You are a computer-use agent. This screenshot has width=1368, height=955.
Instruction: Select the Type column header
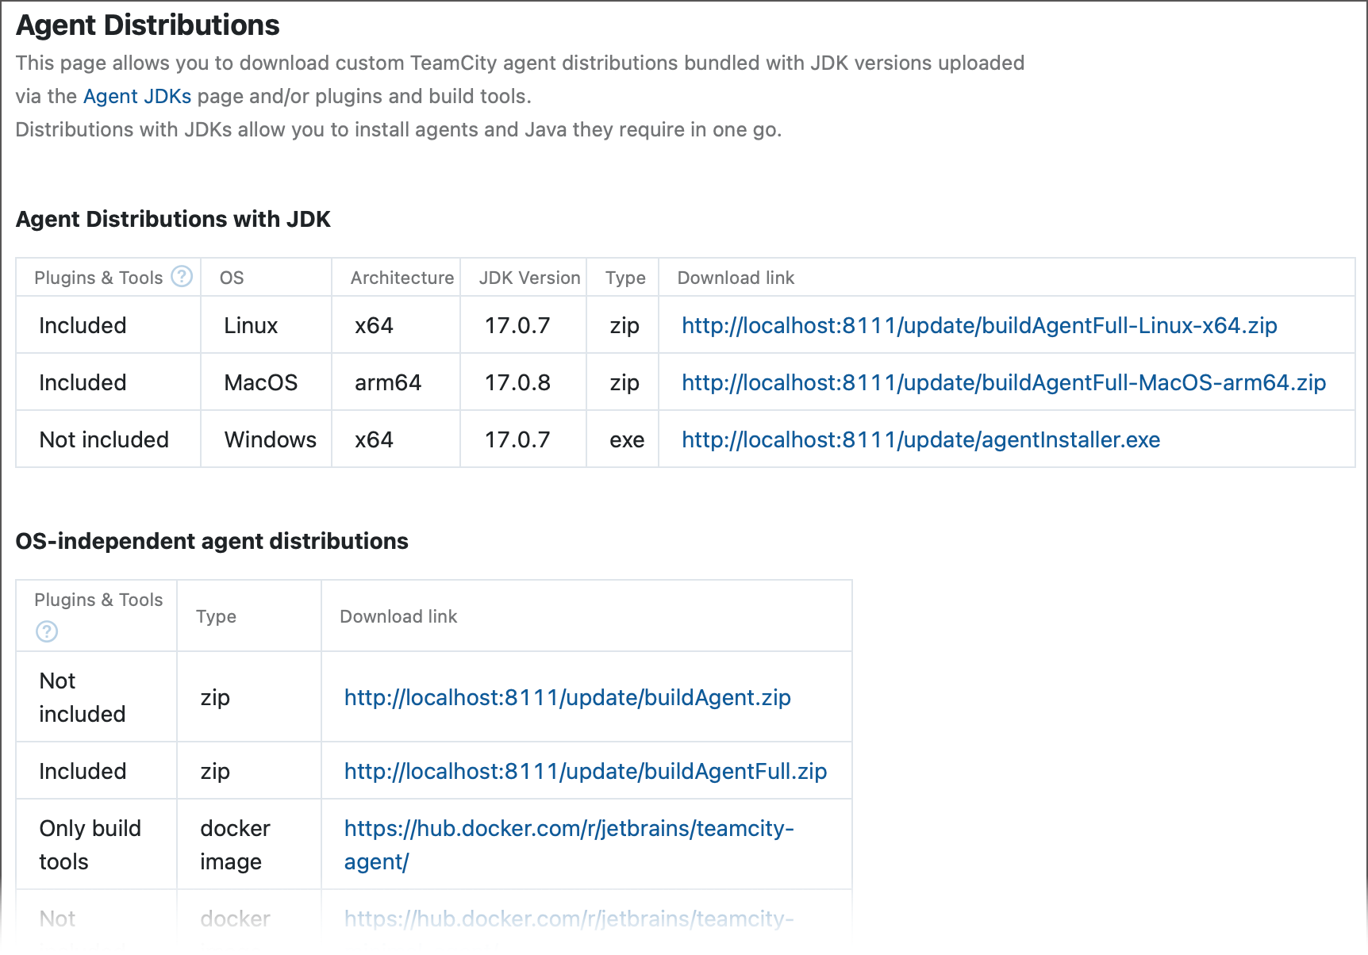[624, 278]
